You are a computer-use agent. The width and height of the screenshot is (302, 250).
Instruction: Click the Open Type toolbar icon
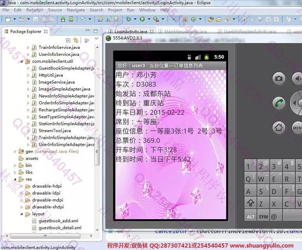[211, 19]
